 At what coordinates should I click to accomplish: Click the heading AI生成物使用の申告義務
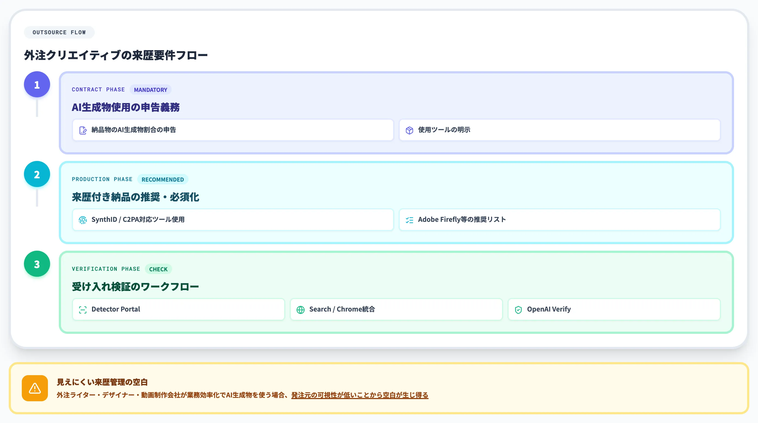pos(126,107)
